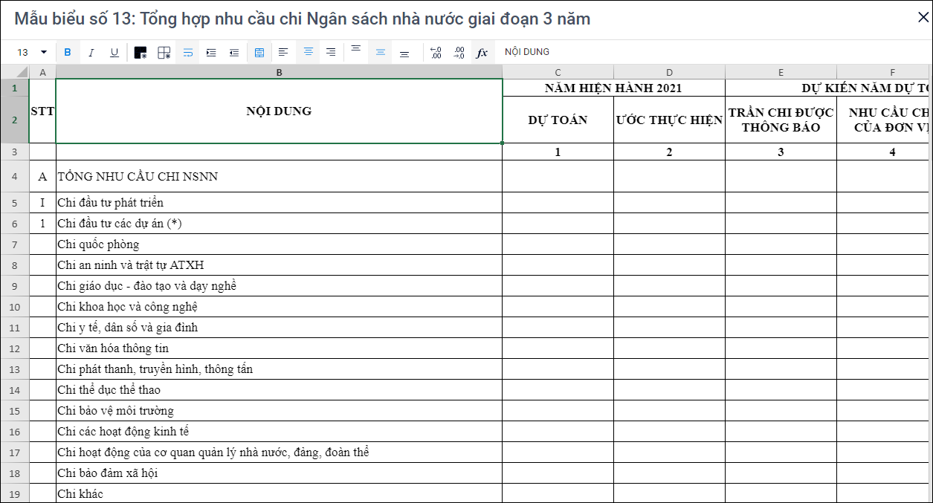Screen dimensions: 933x503
Task: Select cell Chi hoạt động của cơ quan quản lý
Action: (279, 452)
